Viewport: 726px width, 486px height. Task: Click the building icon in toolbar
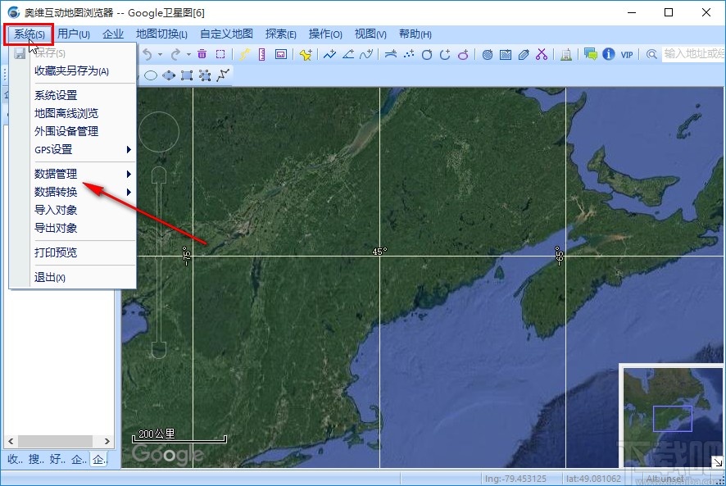565,55
